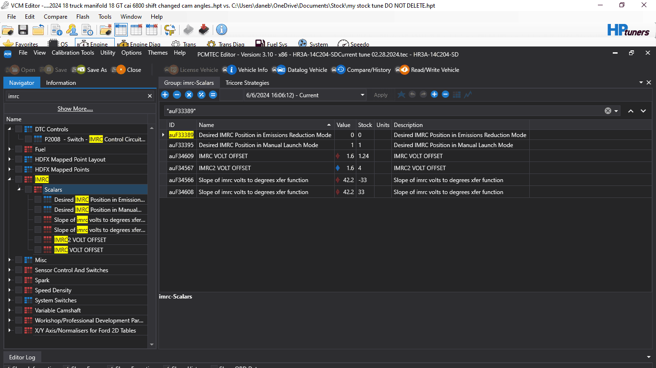
Task: Open the filter box dropdown arrow
Action: pos(616,111)
